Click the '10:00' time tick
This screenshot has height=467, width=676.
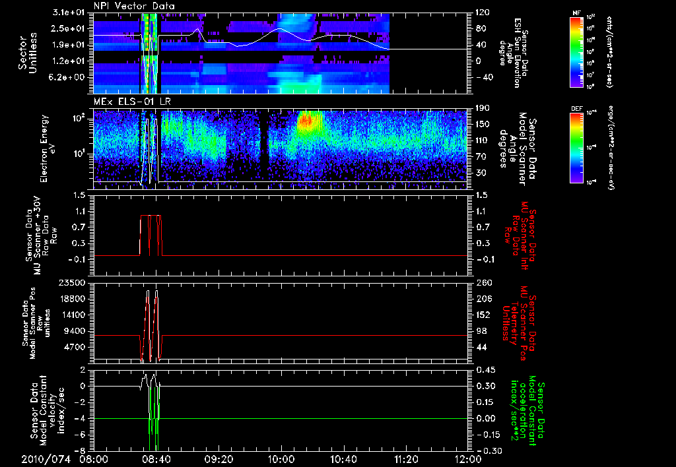pos(281,460)
